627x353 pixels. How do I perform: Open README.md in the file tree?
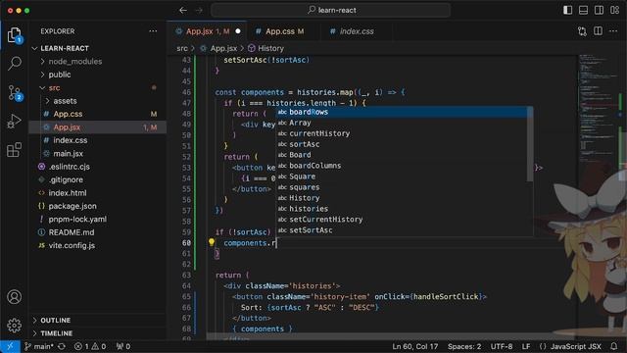point(72,233)
